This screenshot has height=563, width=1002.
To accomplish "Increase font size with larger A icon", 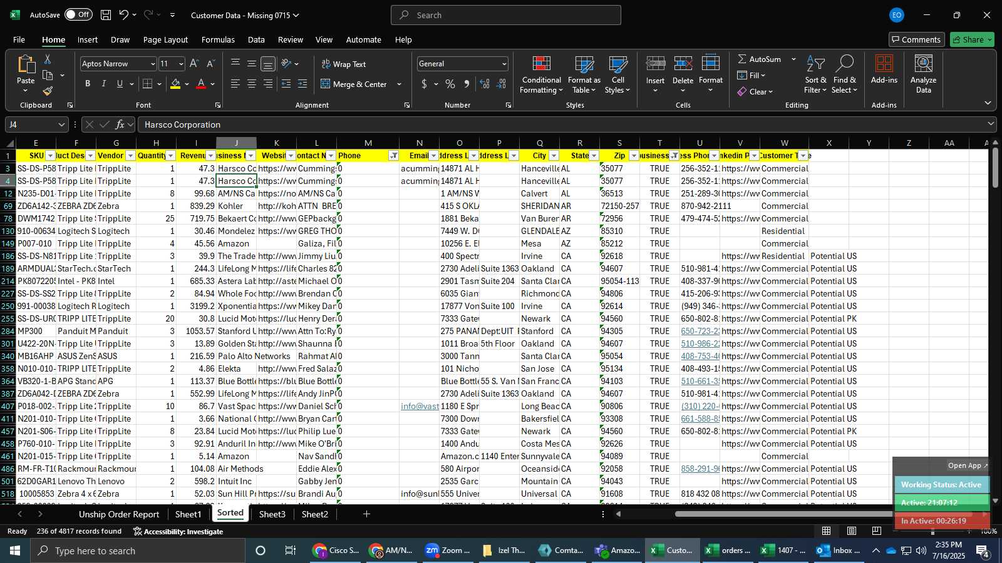I will [x=194, y=64].
